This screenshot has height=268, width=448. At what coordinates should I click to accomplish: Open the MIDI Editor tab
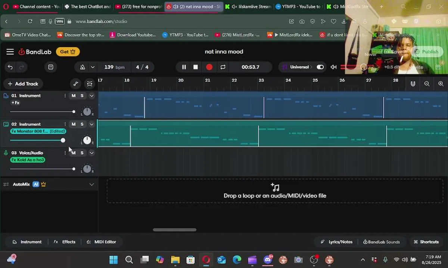(x=101, y=242)
